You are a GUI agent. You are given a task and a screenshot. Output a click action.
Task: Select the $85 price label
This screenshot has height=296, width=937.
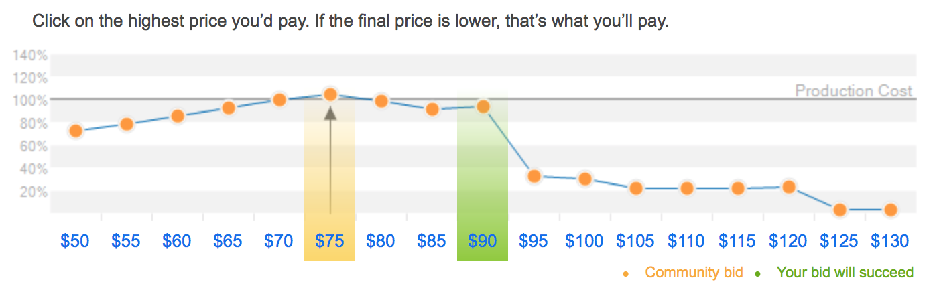click(432, 241)
